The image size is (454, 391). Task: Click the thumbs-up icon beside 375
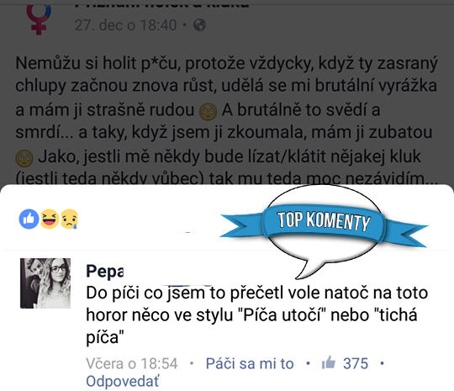click(x=329, y=362)
